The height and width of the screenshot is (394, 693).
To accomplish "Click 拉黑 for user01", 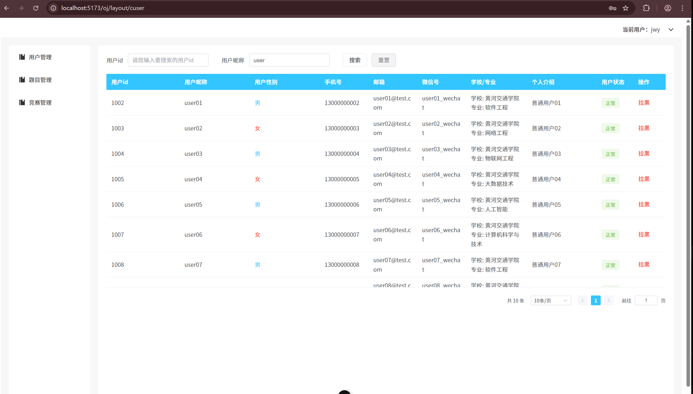I will pos(643,103).
